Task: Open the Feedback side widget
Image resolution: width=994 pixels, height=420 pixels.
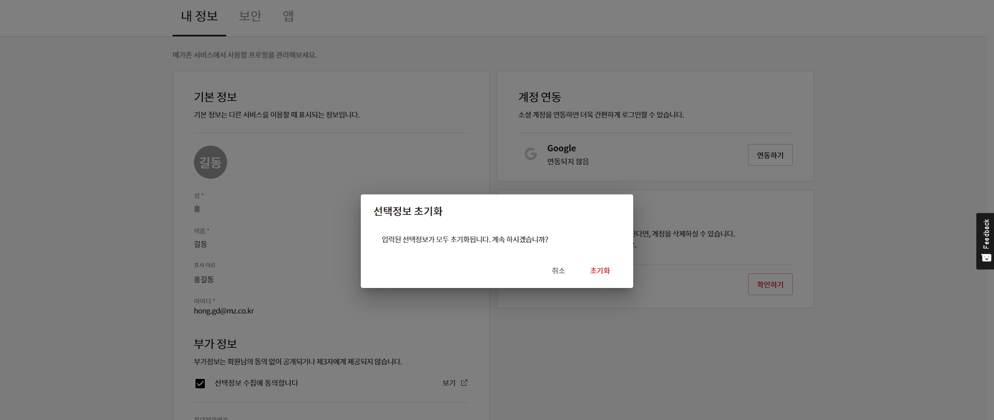Action: [x=985, y=234]
